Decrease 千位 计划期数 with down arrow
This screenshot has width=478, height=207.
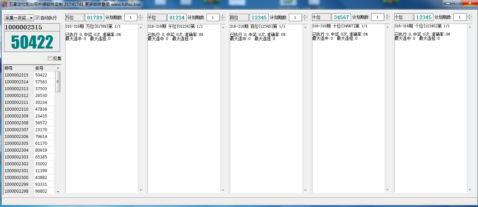pos(223,19)
